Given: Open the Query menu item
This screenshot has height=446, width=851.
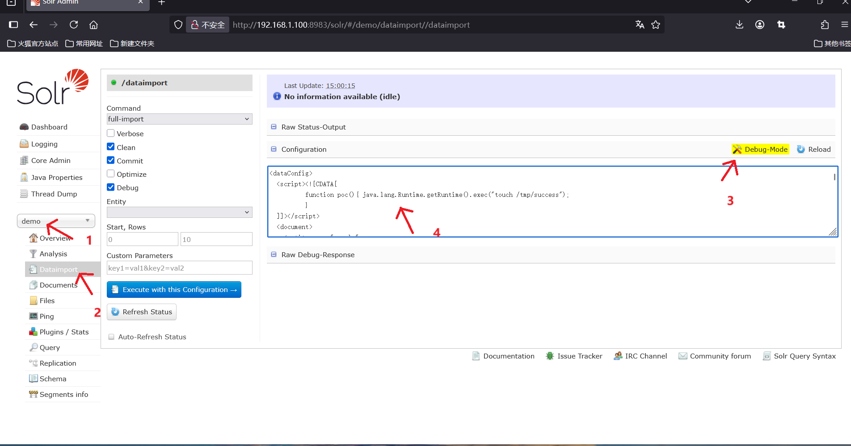Looking at the screenshot, I should click(63, 347).
